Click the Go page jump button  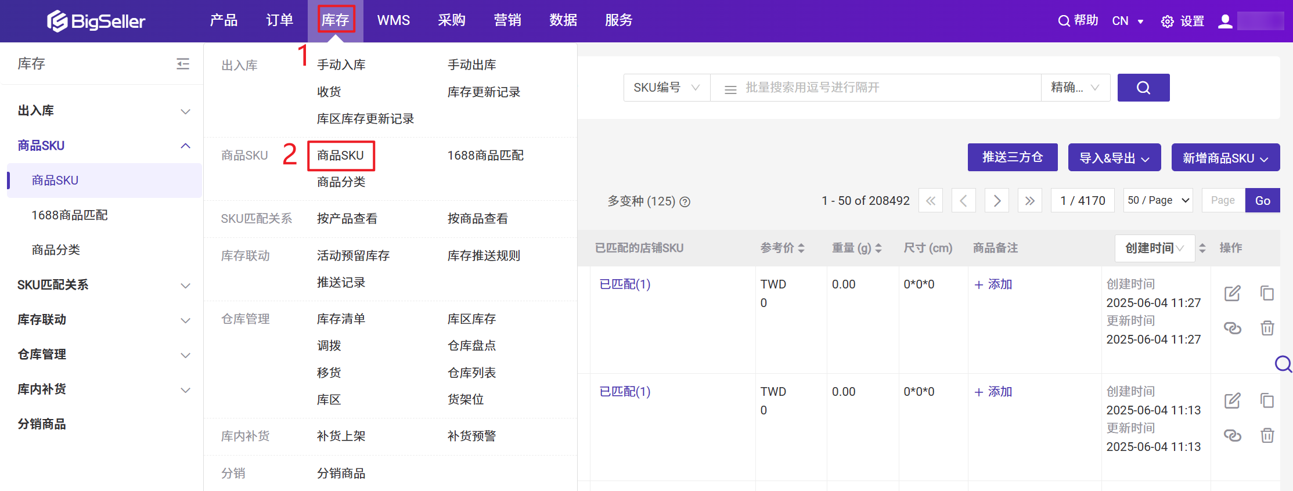pos(1263,201)
